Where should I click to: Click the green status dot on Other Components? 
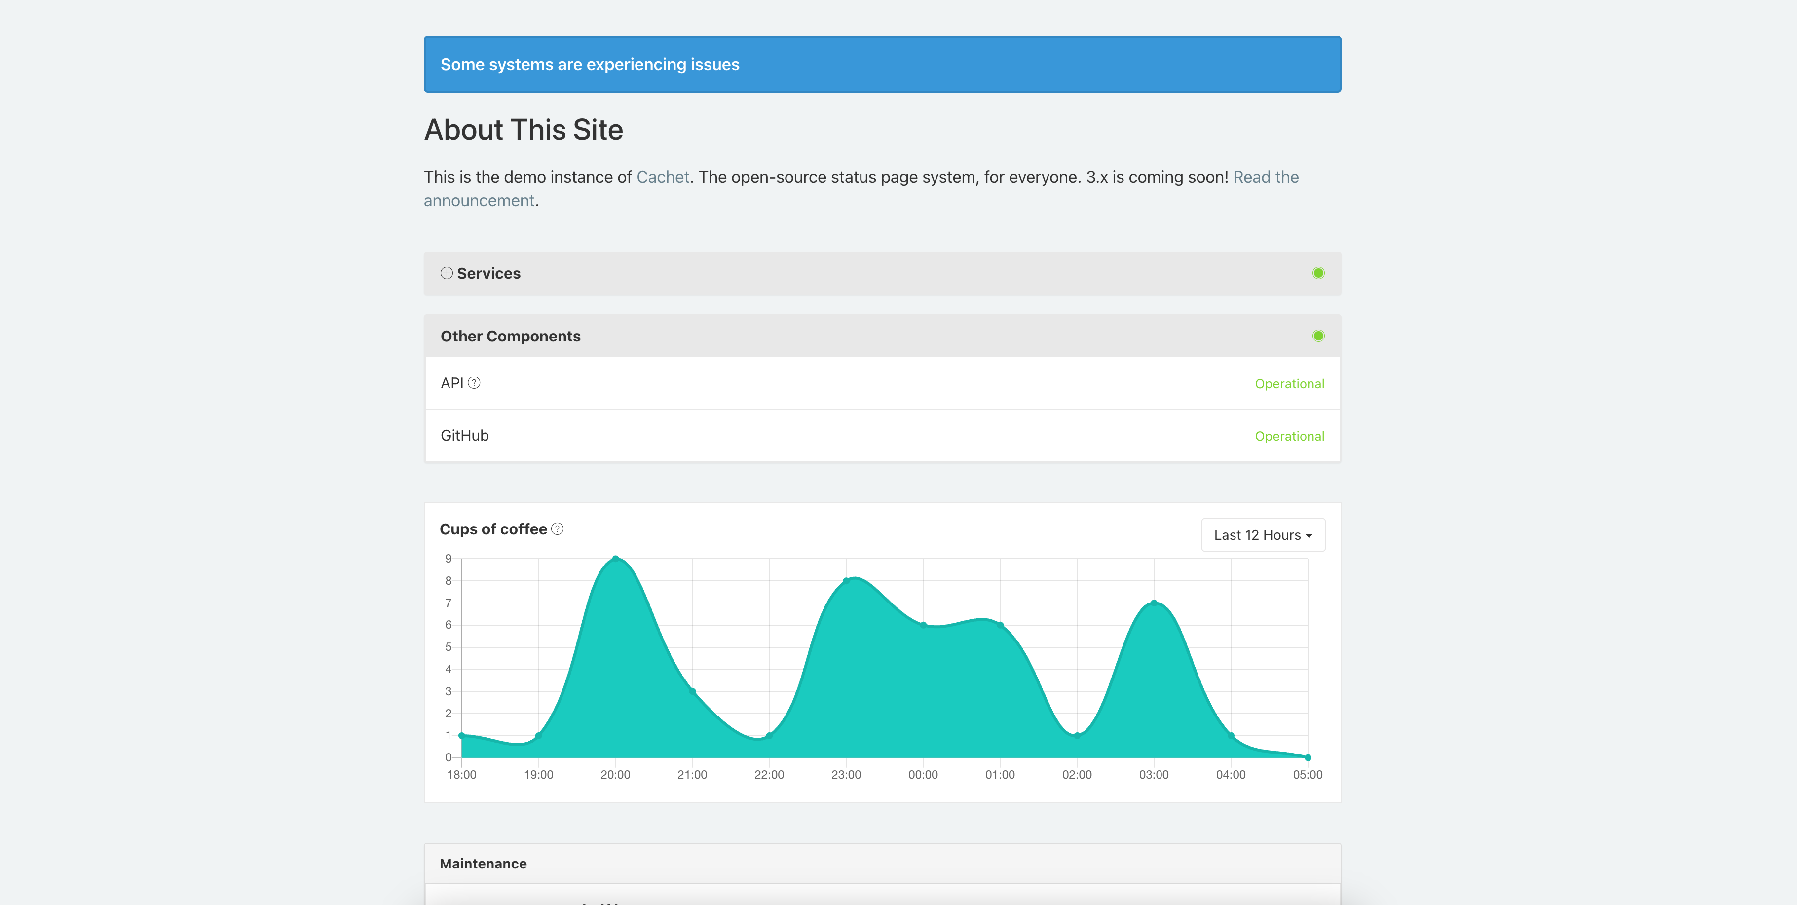coord(1318,337)
